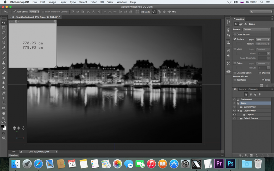This screenshot has height=171, width=274.
Task: Open the Presets dropdown showing Custom
Action: (x=256, y=29)
